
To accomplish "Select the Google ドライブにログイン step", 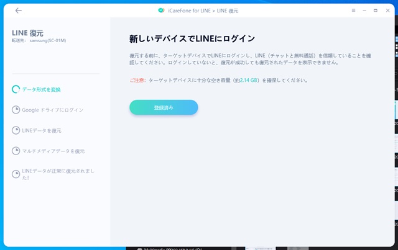I will [x=52, y=110].
